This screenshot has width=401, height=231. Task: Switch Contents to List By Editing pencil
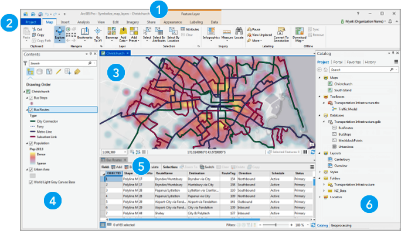[58, 72]
